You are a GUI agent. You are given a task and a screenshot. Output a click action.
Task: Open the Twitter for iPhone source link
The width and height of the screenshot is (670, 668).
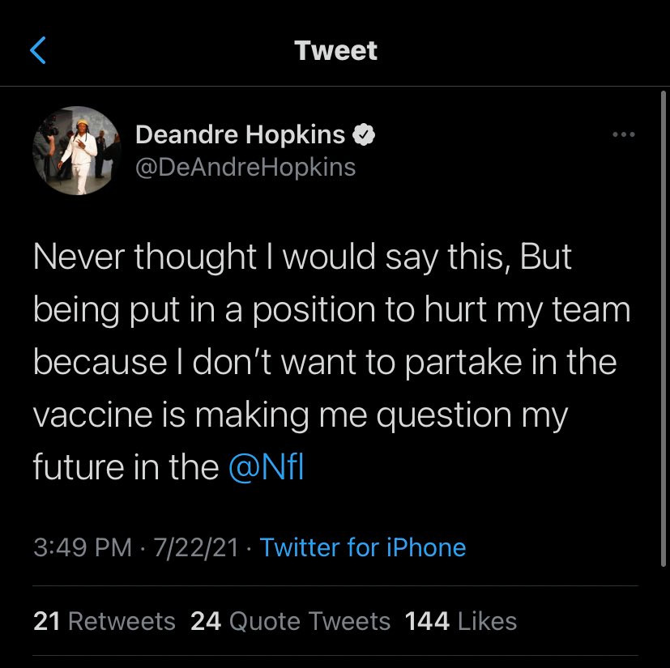tap(362, 547)
